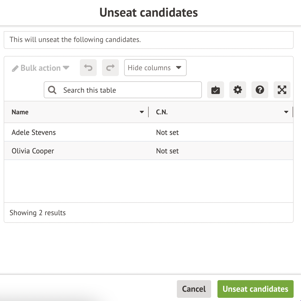
Task: Click Olivia Cooper's Not set C.N. cell
Action: tap(168, 151)
